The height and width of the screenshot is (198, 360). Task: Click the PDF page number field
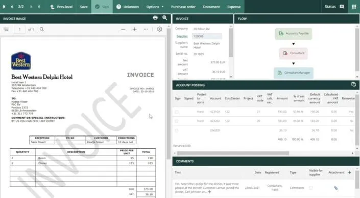(x=19, y=29)
